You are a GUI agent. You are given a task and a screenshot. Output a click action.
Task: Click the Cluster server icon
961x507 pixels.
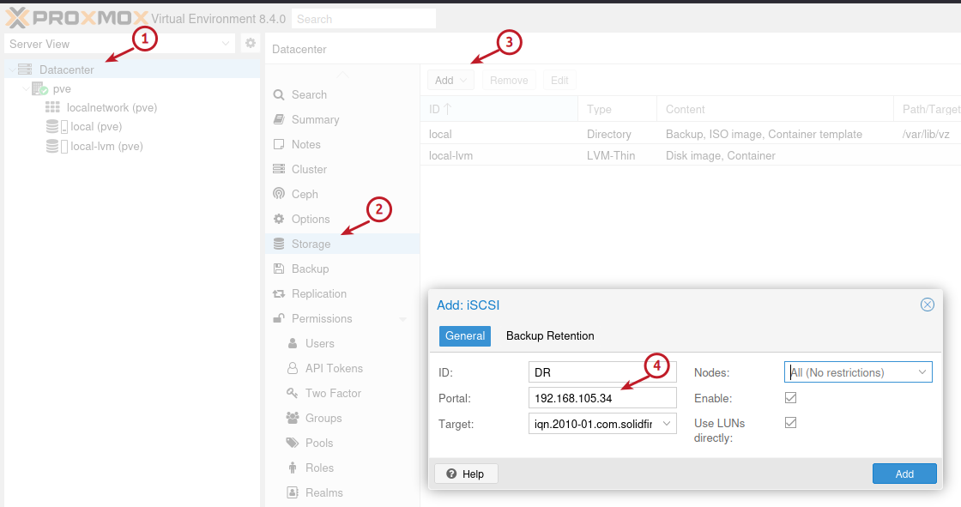pos(279,169)
